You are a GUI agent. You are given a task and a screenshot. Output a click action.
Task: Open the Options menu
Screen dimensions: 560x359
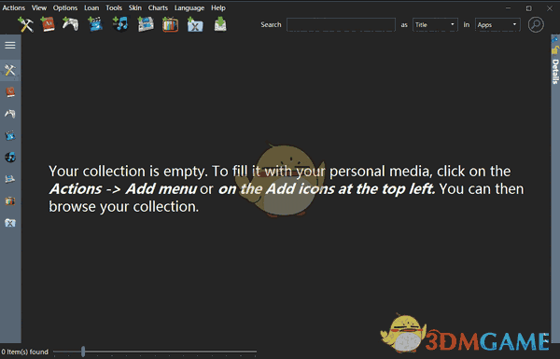pos(65,7)
